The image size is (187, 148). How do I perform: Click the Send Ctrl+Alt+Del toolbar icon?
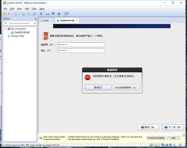tap(15, 13)
